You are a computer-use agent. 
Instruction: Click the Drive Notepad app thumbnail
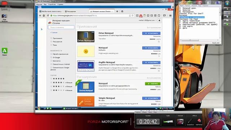(x=86, y=37)
